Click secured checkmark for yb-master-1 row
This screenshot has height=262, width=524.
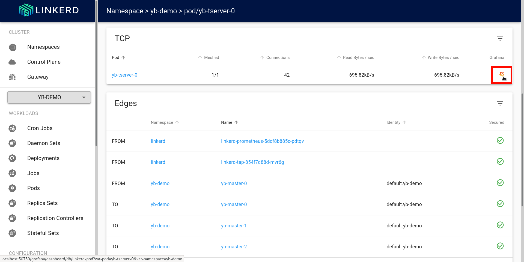[500, 225]
